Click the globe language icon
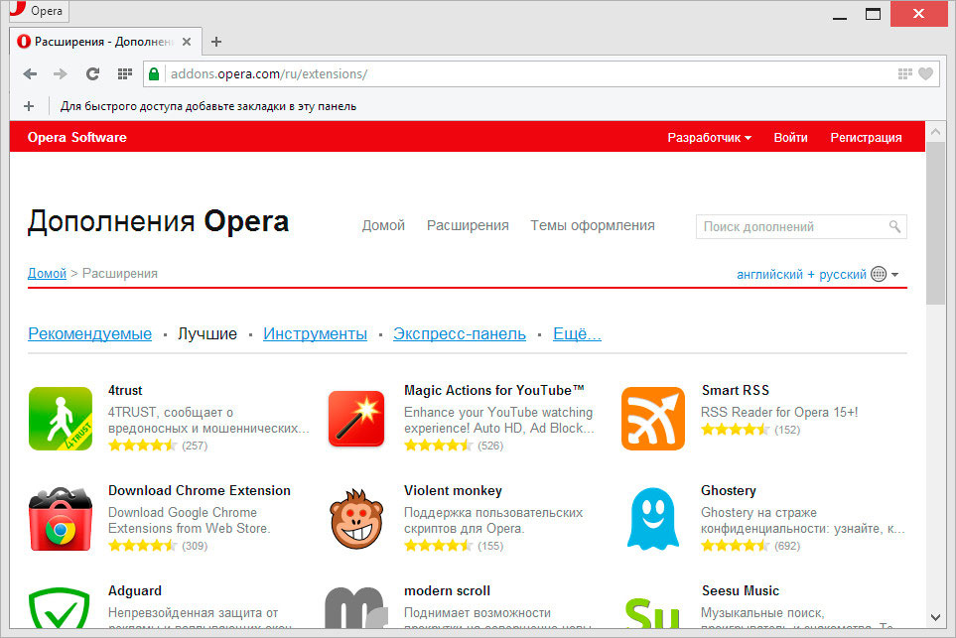 pos(879,274)
